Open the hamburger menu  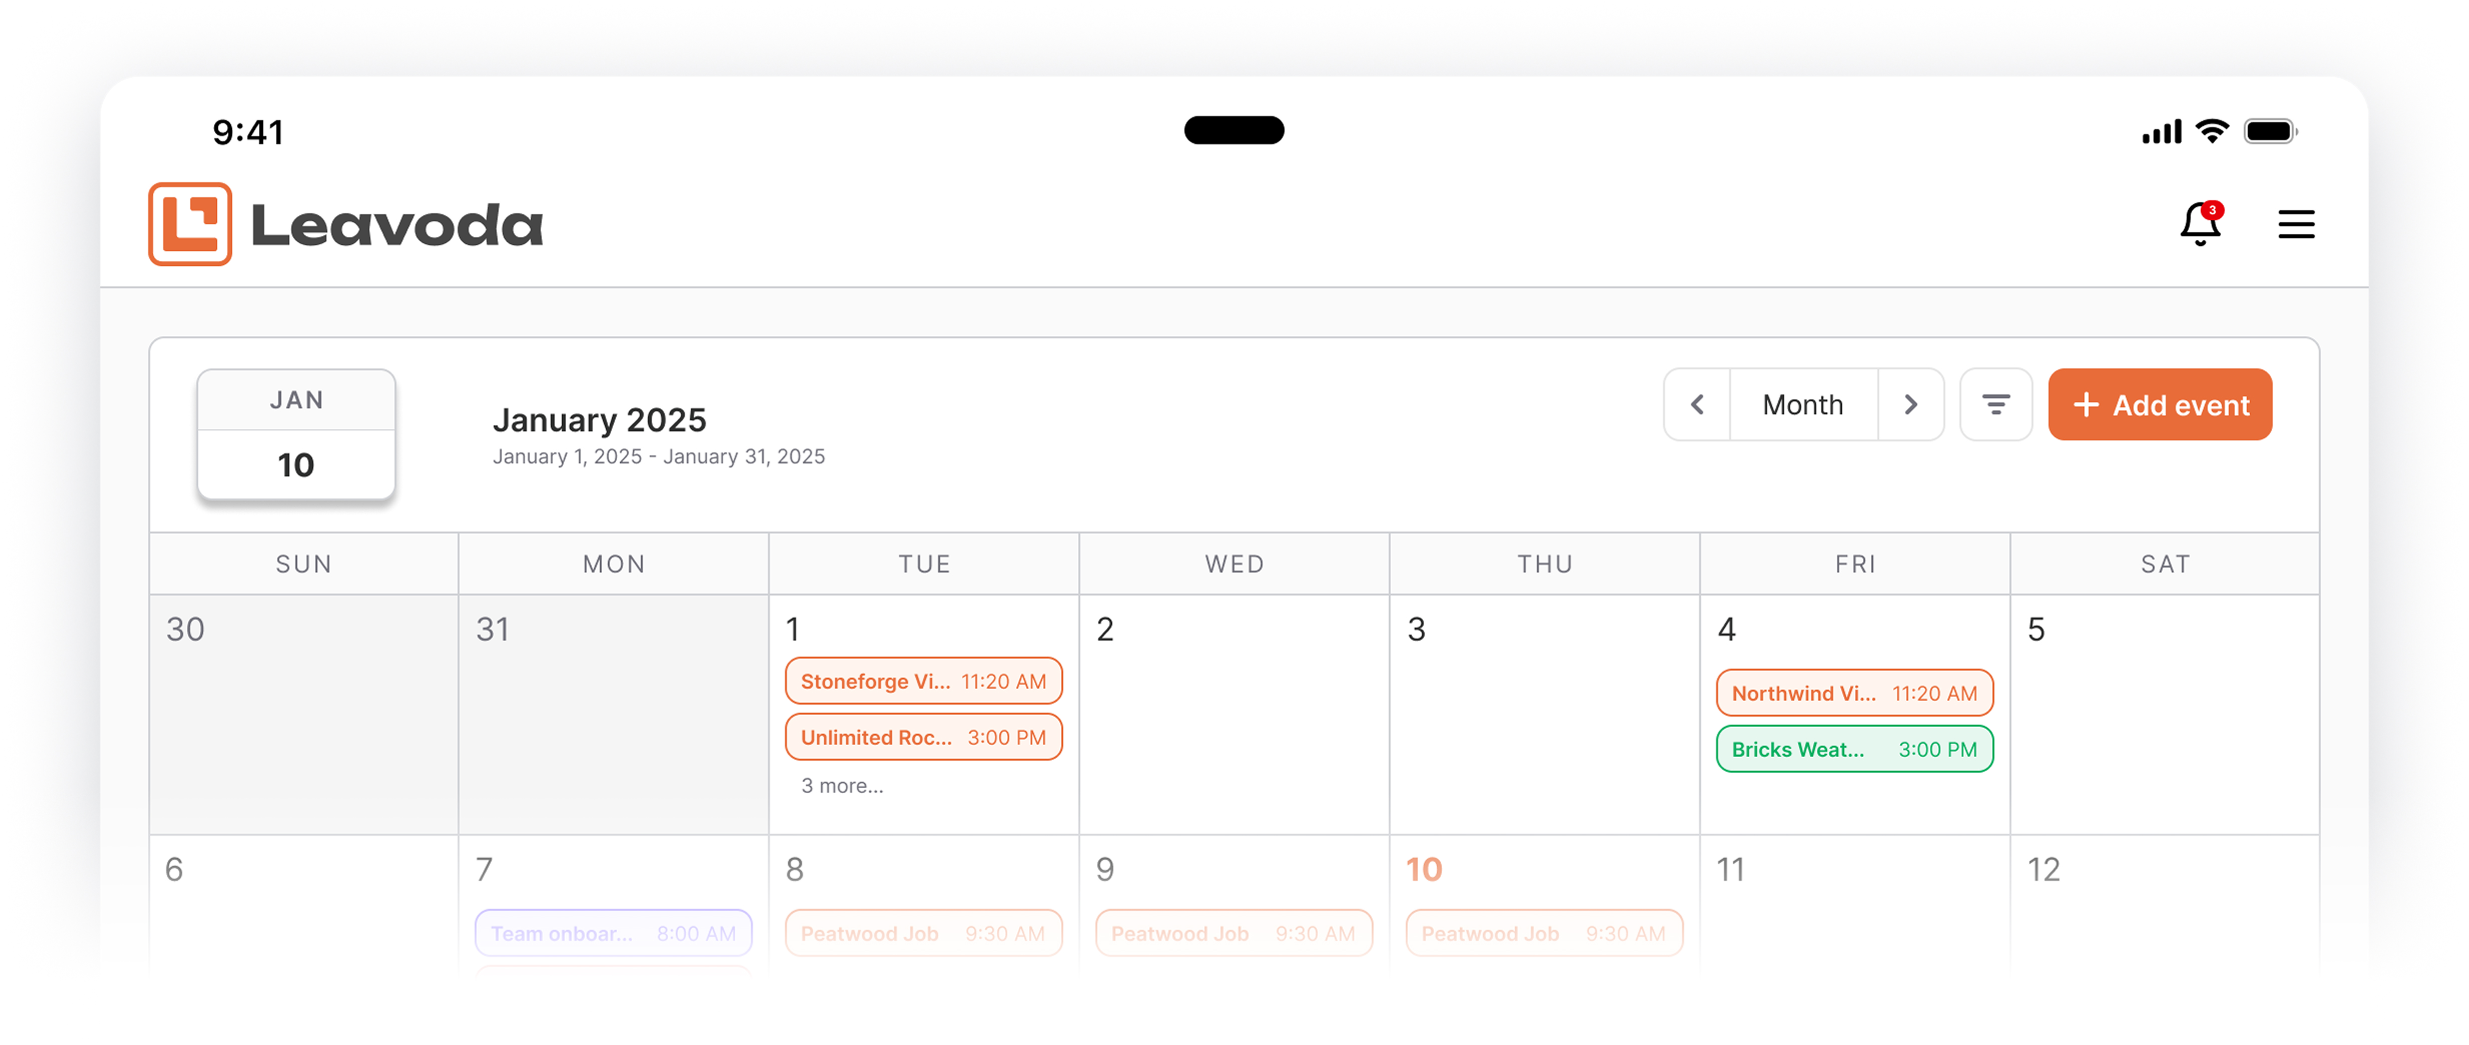(x=2296, y=224)
